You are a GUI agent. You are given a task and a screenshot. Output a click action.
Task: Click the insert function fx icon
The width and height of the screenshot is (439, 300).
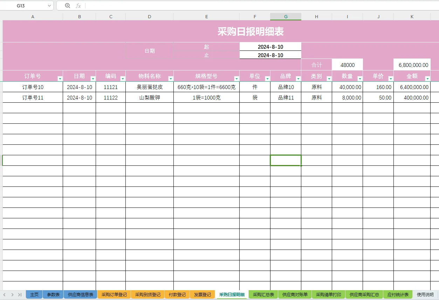point(78,6)
